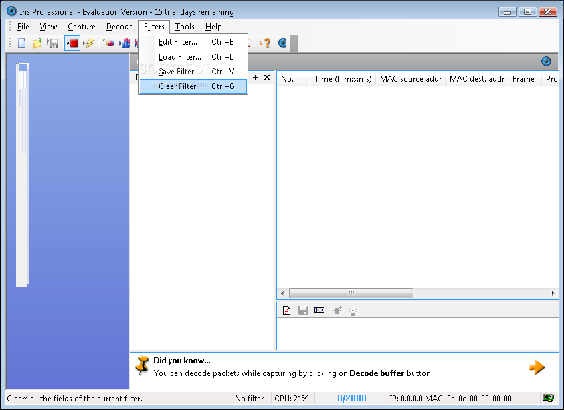Click the pie chart statistics toolbar icon
The height and width of the screenshot is (410, 564).
pyautogui.click(x=109, y=43)
